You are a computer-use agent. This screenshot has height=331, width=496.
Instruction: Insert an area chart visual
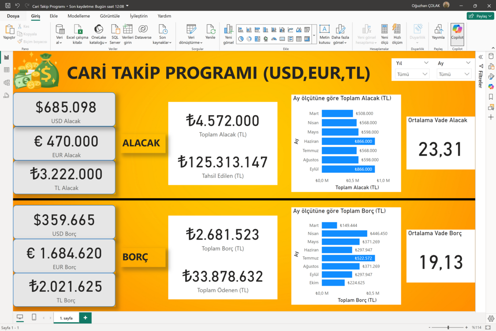[x=298, y=30]
